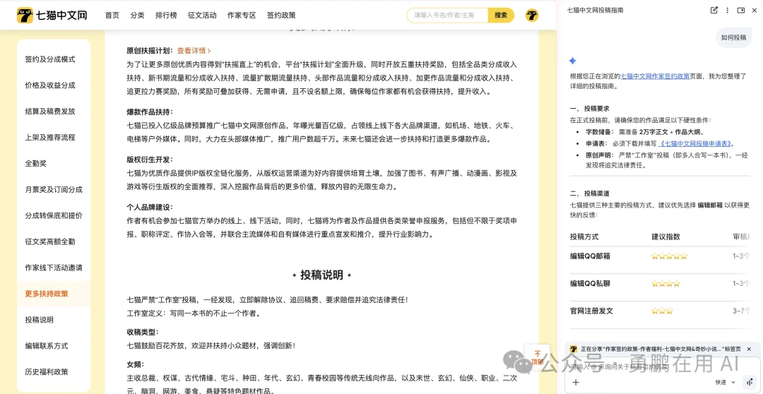
Task: Open the three-dot more options menu
Action: pos(728,10)
